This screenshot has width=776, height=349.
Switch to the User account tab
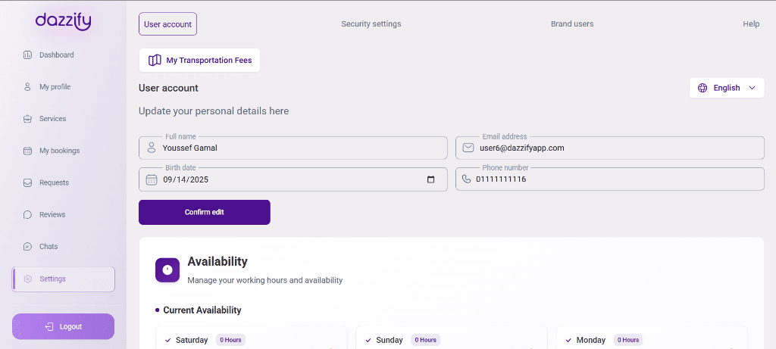click(x=167, y=24)
